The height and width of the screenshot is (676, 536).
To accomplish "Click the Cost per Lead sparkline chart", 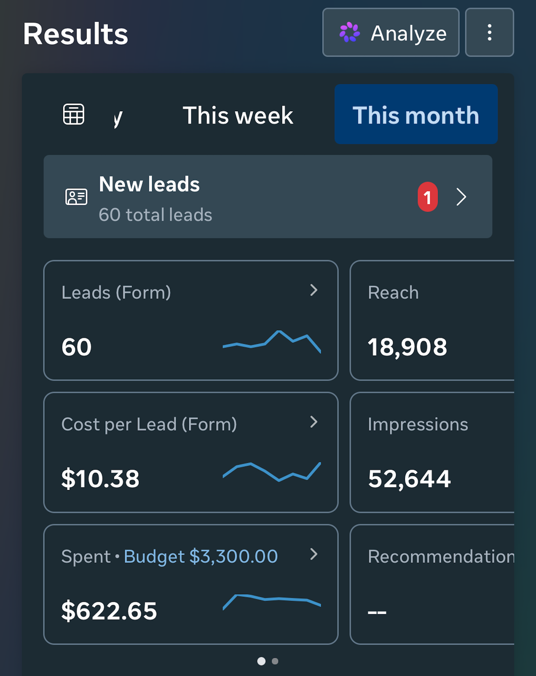I will tap(271, 472).
